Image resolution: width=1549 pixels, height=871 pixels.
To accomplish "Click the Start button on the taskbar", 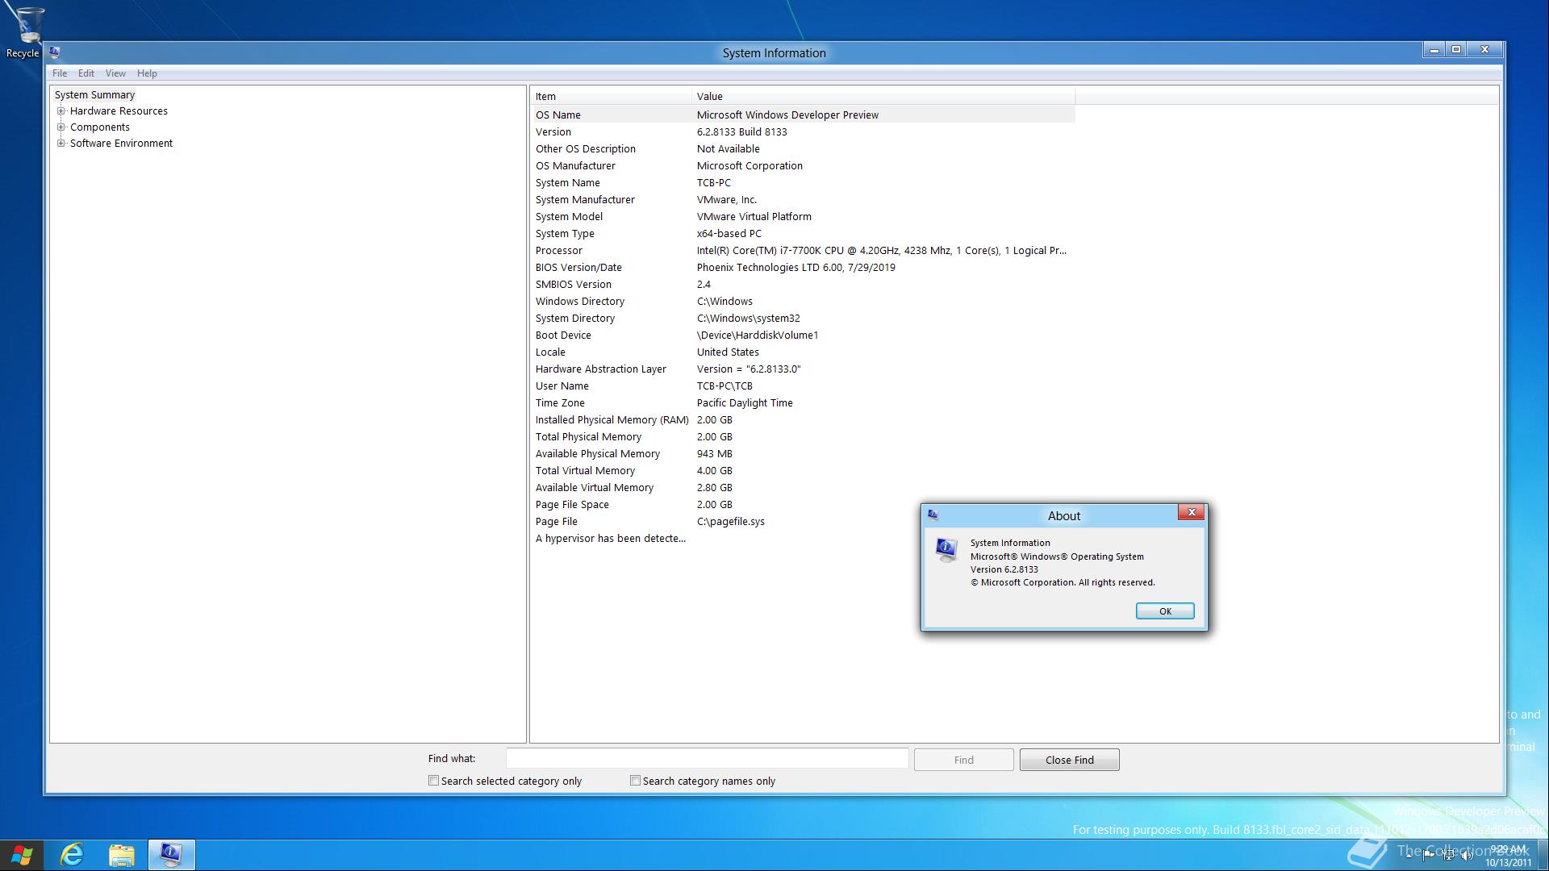I will coord(22,855).
